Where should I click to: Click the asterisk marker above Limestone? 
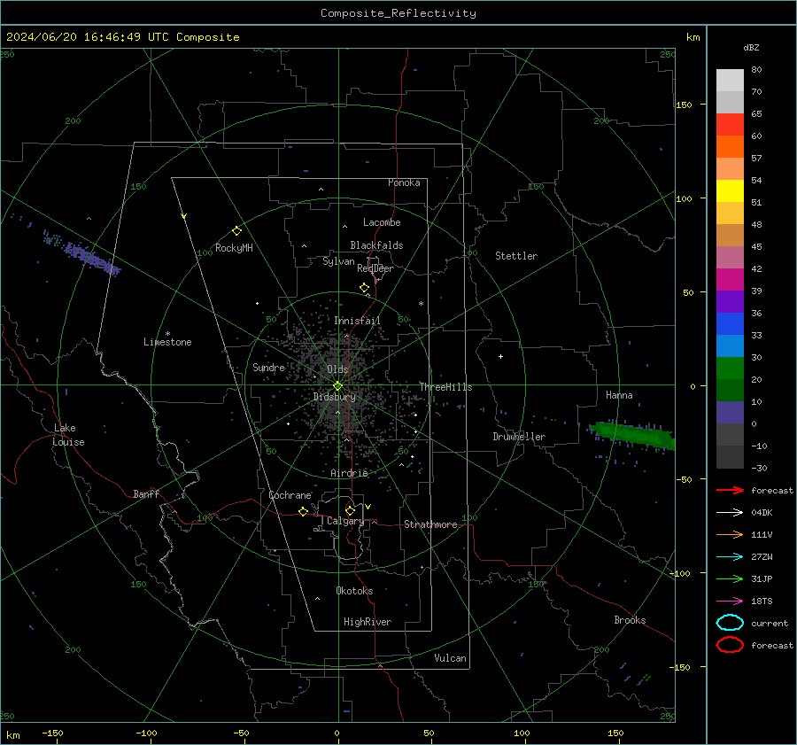167,334
